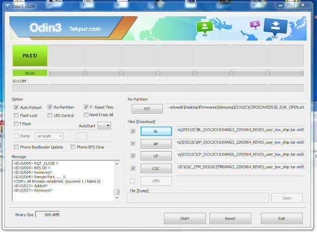Click the UMS file button

(156, 181)
